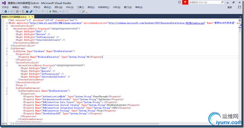The height and width of the screenshot is (128, 244).
Task: Open the 调试(D) menu
Action: [47, 7]
